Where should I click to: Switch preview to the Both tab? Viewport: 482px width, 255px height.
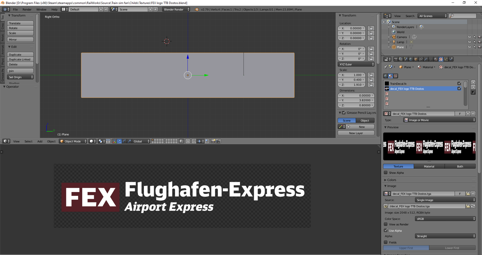click(460, 166)
